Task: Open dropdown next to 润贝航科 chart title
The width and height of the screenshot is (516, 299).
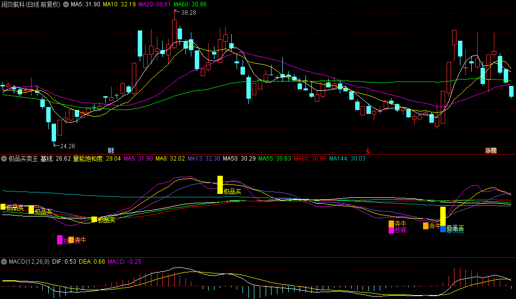Action: pos(66,4)
